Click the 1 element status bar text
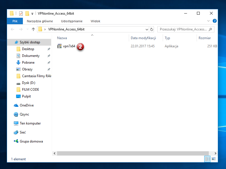Viewport: 226px width, 169px height. pyautogui.click(x=18, y=159)
